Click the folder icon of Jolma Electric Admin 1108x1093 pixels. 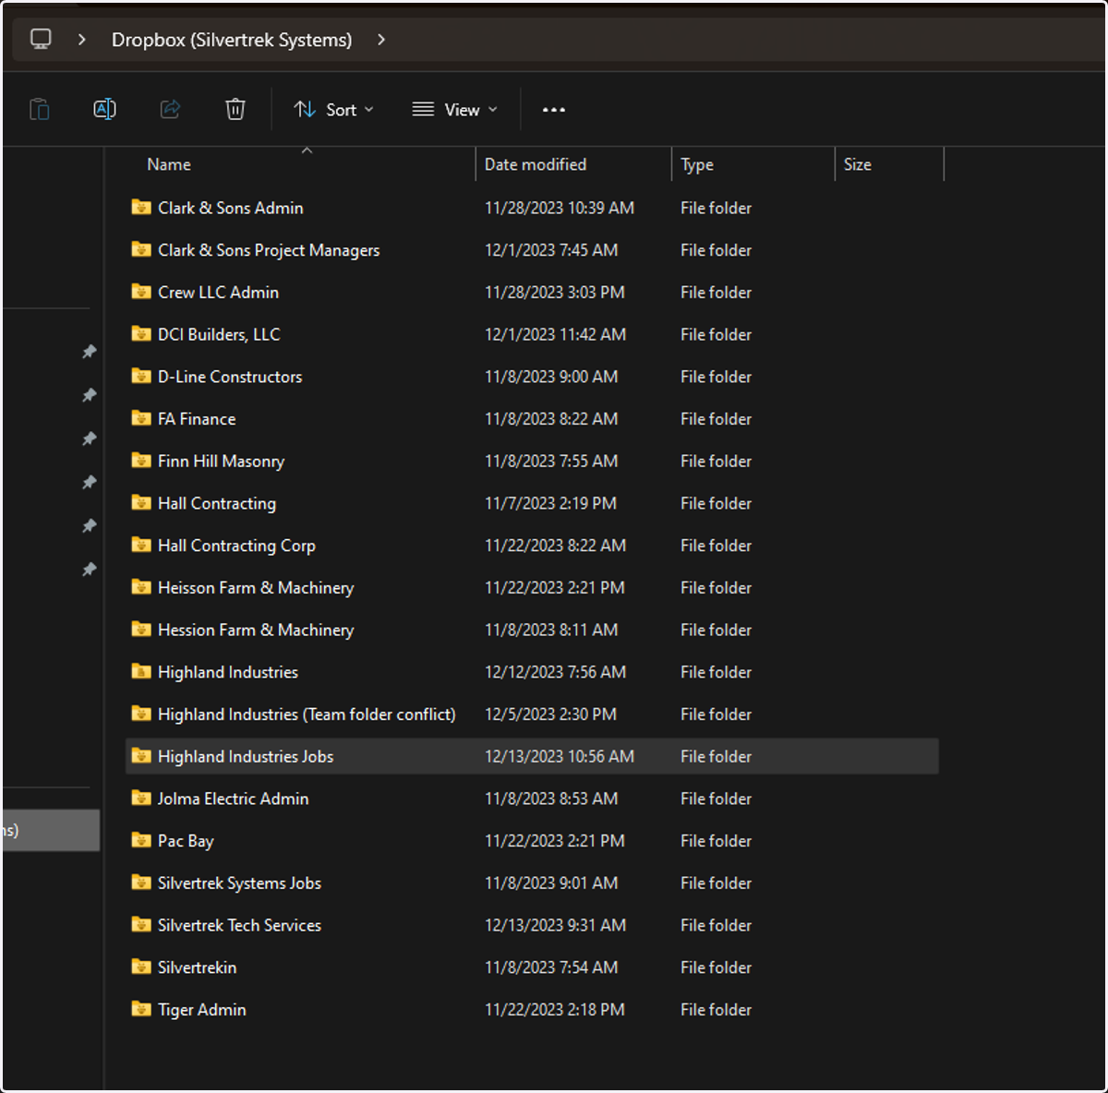(x=141, y=798)
